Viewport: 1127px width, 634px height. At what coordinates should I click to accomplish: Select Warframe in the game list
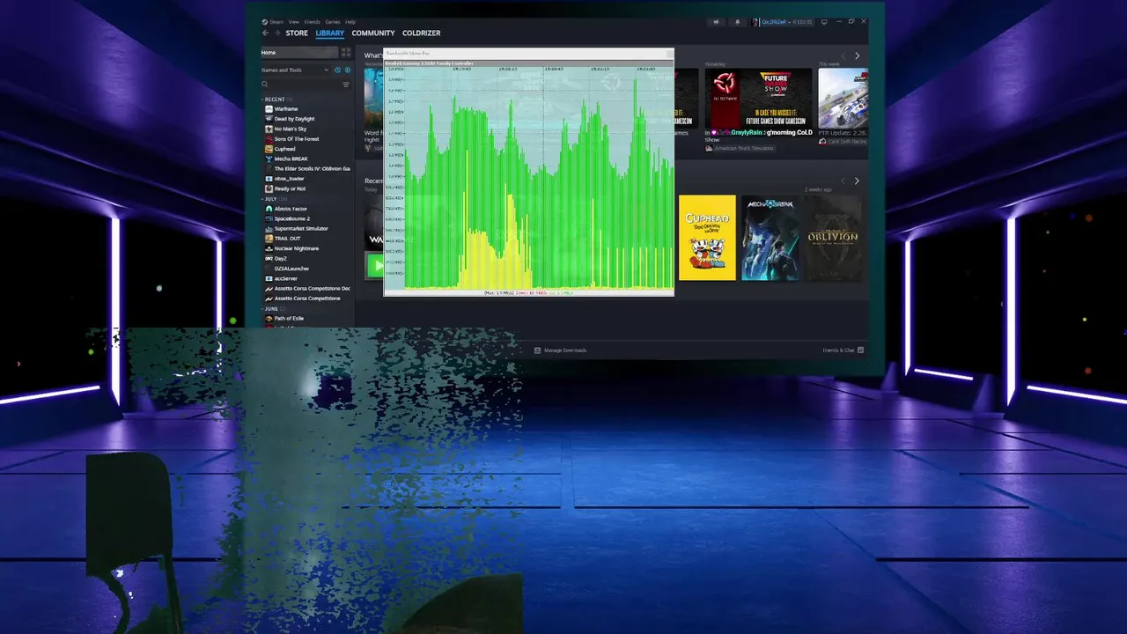(286, 109)
